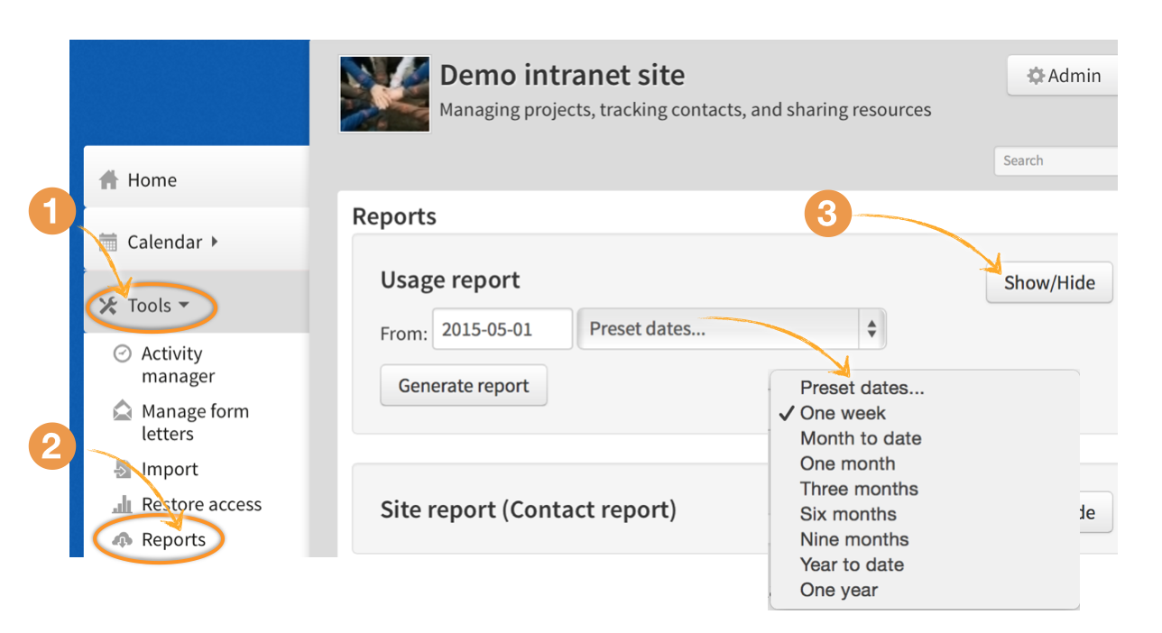This screenshot has width=1162, height=633.
Task: Open Restore access in the sidebar
Action: (201, 504)
